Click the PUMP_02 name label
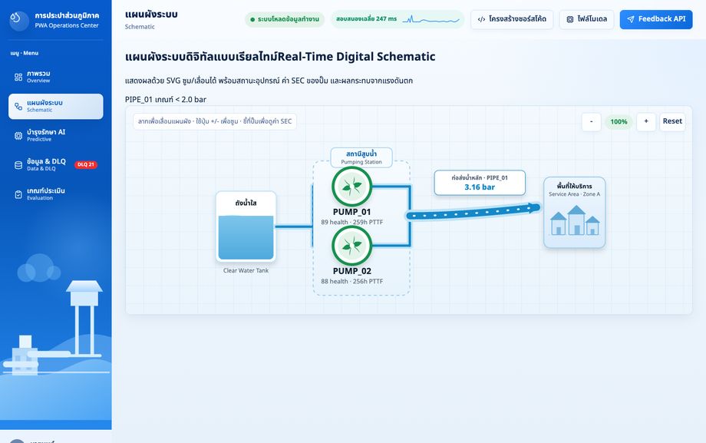 click(351, 271)
